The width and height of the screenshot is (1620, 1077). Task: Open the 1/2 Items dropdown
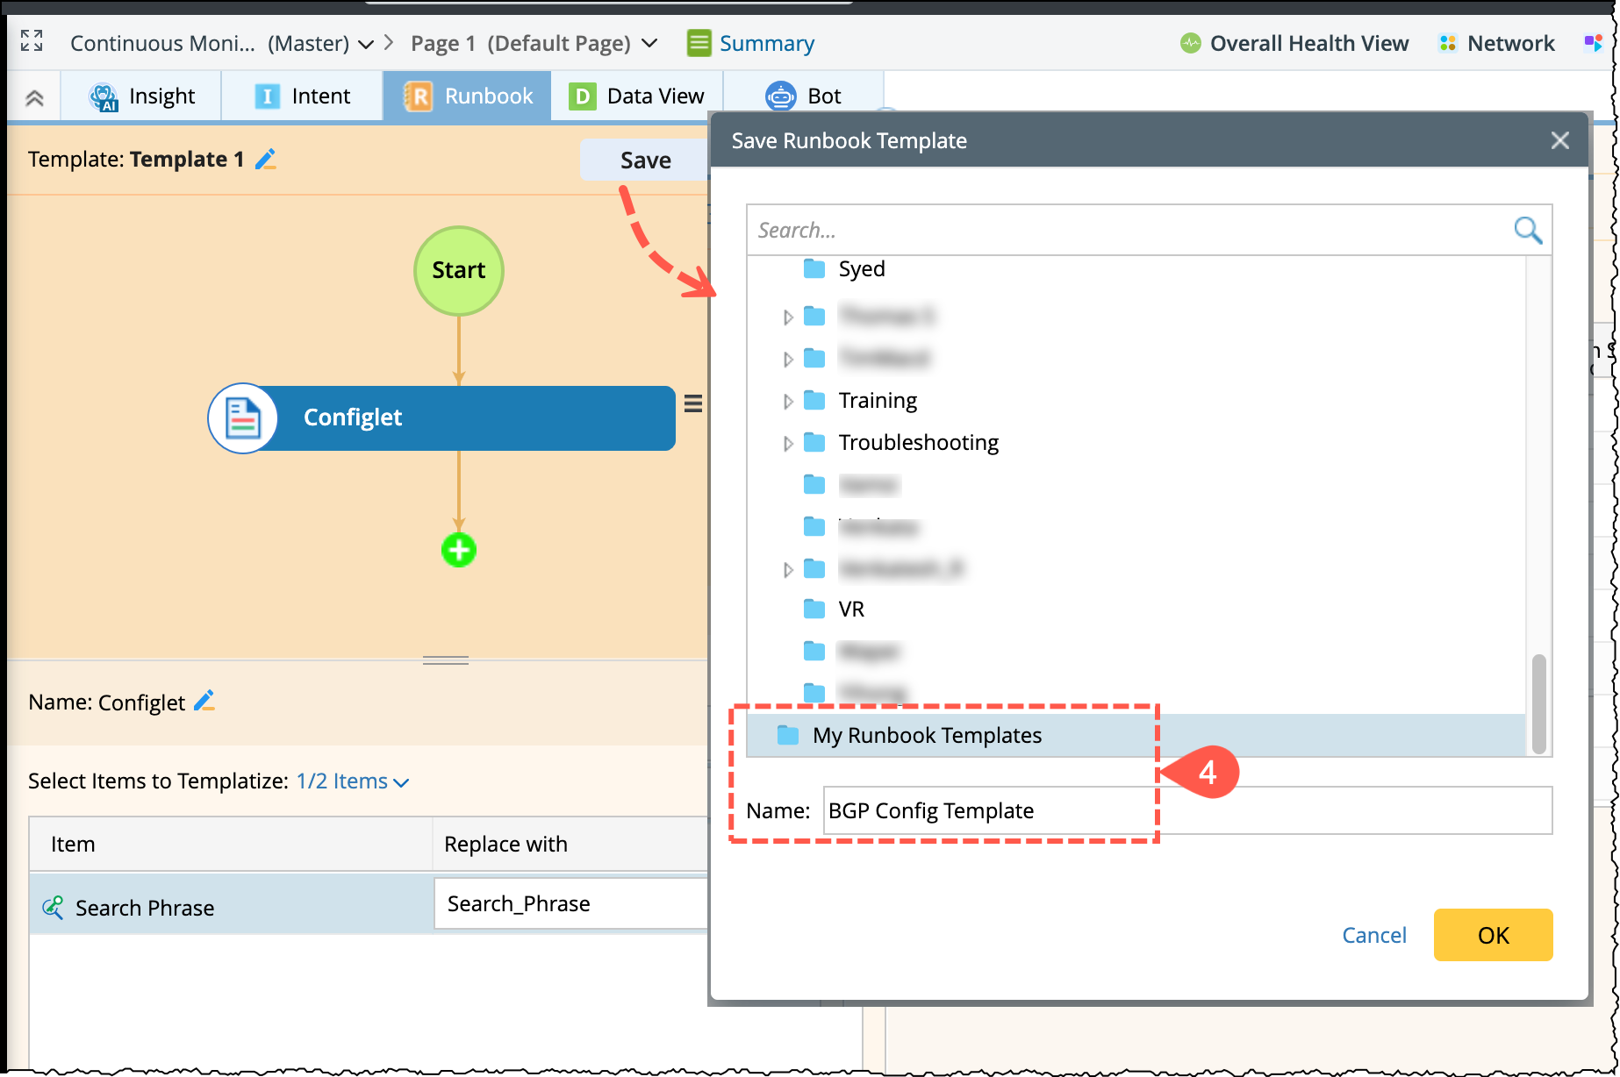click(x=352, y=781)
